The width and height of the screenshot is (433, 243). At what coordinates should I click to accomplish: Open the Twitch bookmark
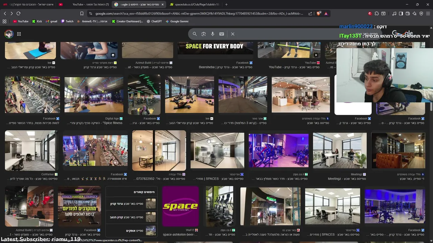[67, 21]
